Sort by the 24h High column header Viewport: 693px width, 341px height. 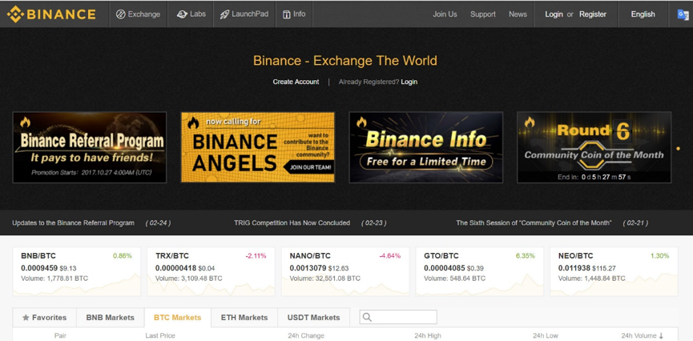[428, 335]
